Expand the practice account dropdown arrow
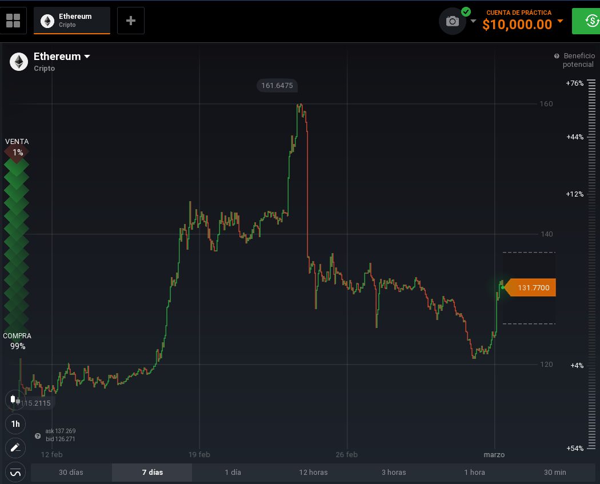Screen dimensions: 600x484 click(x=560, y=21)
